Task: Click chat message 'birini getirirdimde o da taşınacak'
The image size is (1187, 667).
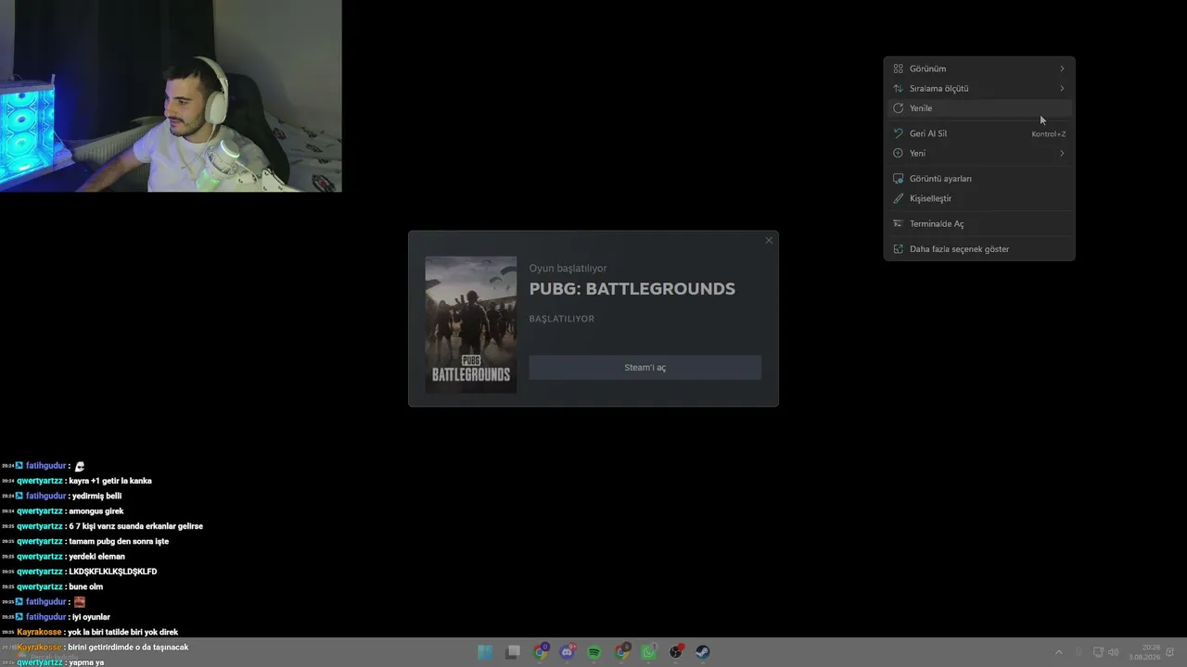Action: (129, 648)
